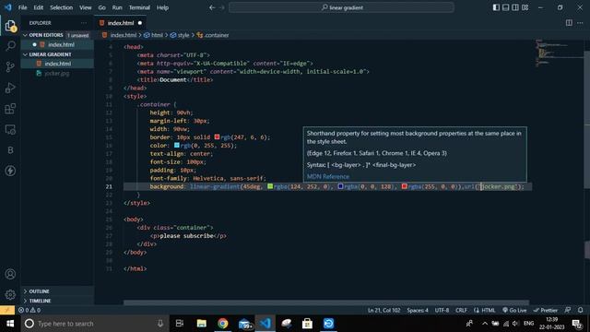Click the command center search box
The image size is (590, 332).
click(341, 7)
